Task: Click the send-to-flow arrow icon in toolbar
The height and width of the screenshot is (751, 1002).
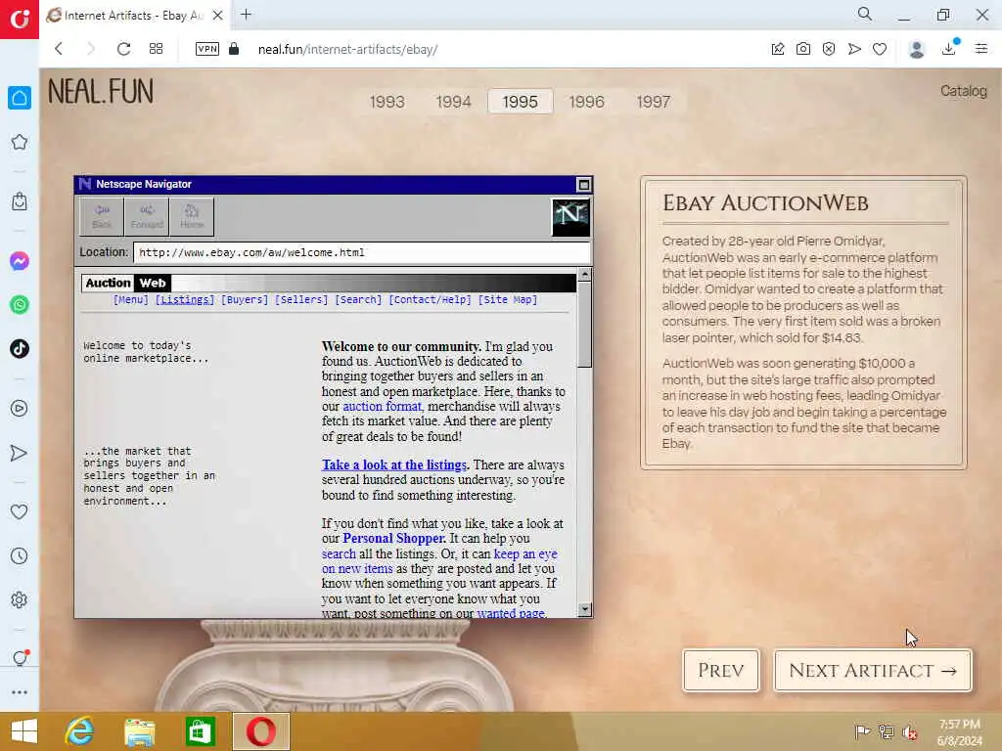Action: (854, 49)
